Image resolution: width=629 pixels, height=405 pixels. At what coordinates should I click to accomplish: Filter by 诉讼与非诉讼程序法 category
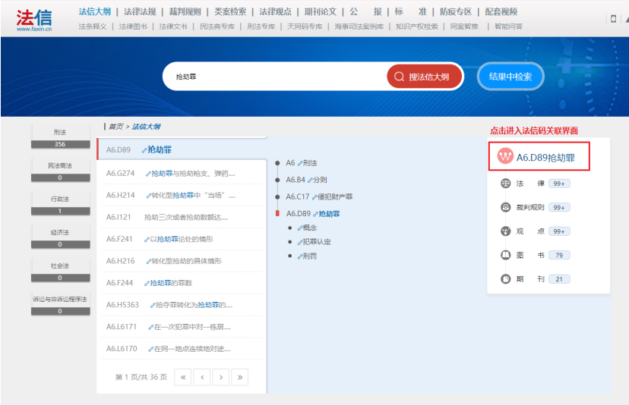[x=60, y=304]
